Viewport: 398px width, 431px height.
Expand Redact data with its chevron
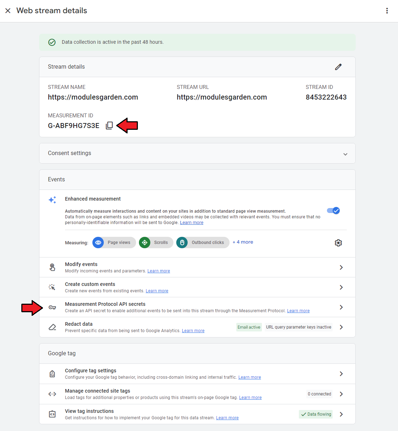coord(341,327)
